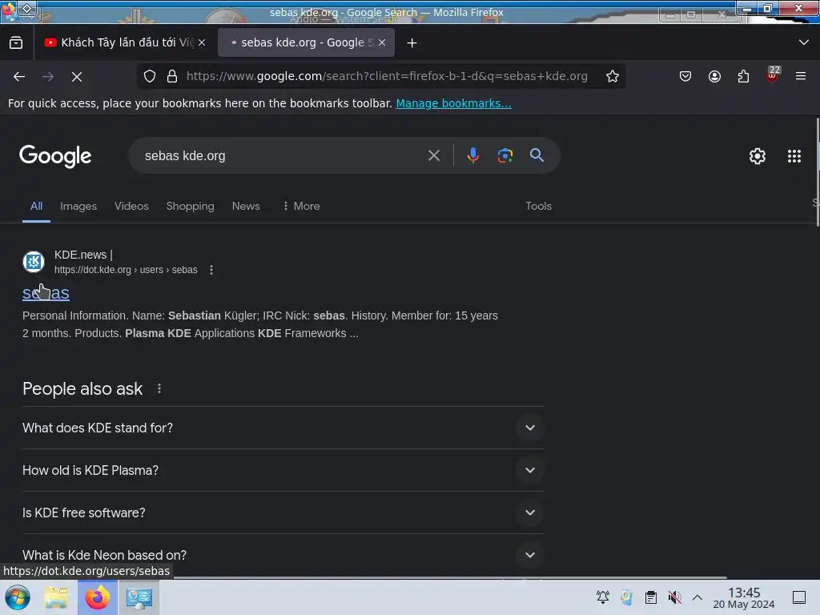Image resolution: width=820 pixels, height=615 pixels.
Task: Open the Extensions panel
Action: [x=743, y=76]
